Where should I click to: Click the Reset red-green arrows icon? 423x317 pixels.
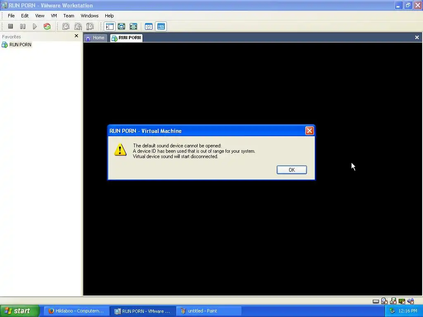pyautogui.click(x=47, y=26)
